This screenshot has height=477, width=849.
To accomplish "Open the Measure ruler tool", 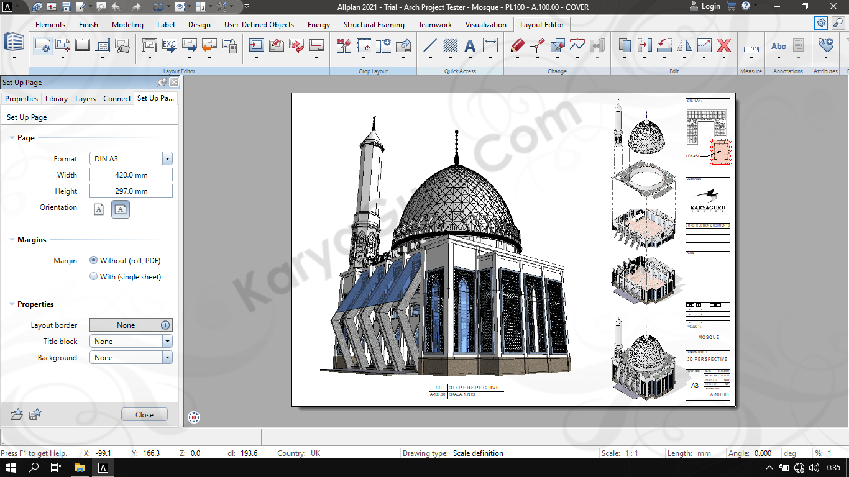I will coord(751,48).
